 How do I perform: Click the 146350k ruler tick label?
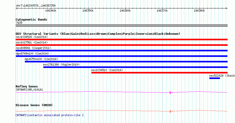click(88, 11)
